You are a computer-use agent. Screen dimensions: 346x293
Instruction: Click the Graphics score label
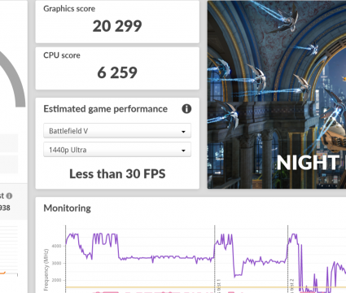[69, 9]
